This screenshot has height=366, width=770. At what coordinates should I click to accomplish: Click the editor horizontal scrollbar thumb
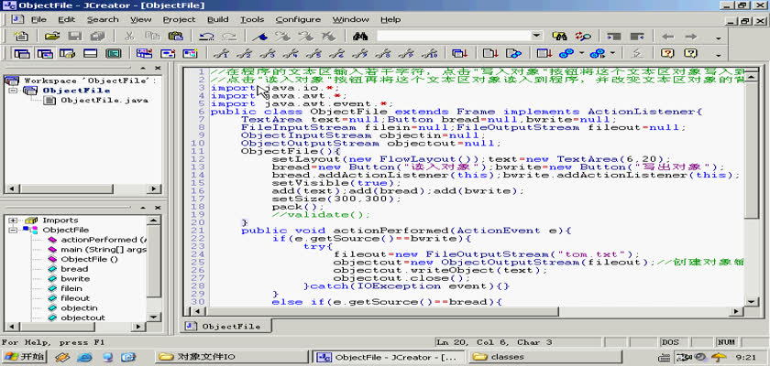click(380, 311)
